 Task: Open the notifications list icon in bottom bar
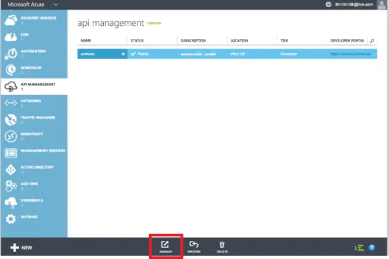point(359,247)
